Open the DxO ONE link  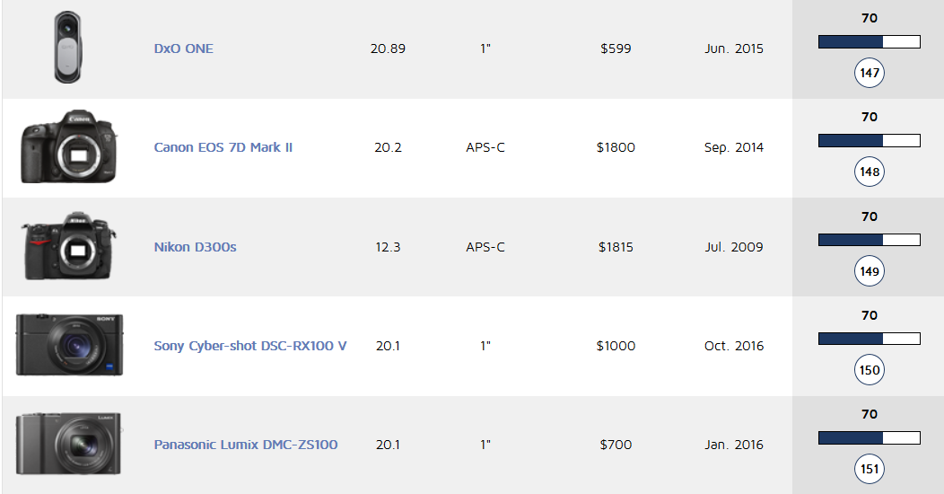tap(183, 49)
